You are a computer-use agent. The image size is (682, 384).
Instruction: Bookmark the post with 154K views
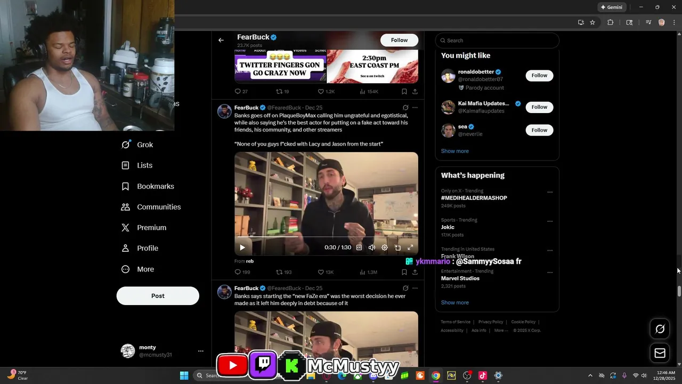pos(404,92)
